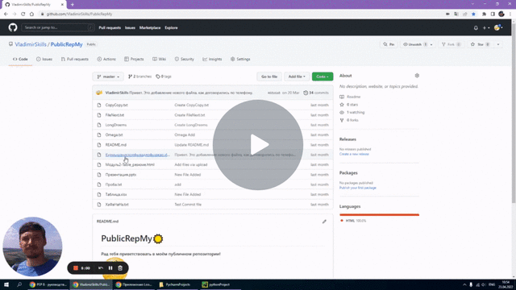Screen dimensions: 516x290
Task: Pause the recording via pause icon
Action: tap(110, 268)
